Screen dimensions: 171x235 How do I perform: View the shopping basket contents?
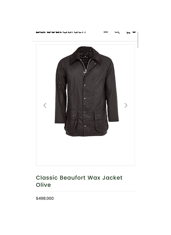pyautogui.click(x=128, y=32)
